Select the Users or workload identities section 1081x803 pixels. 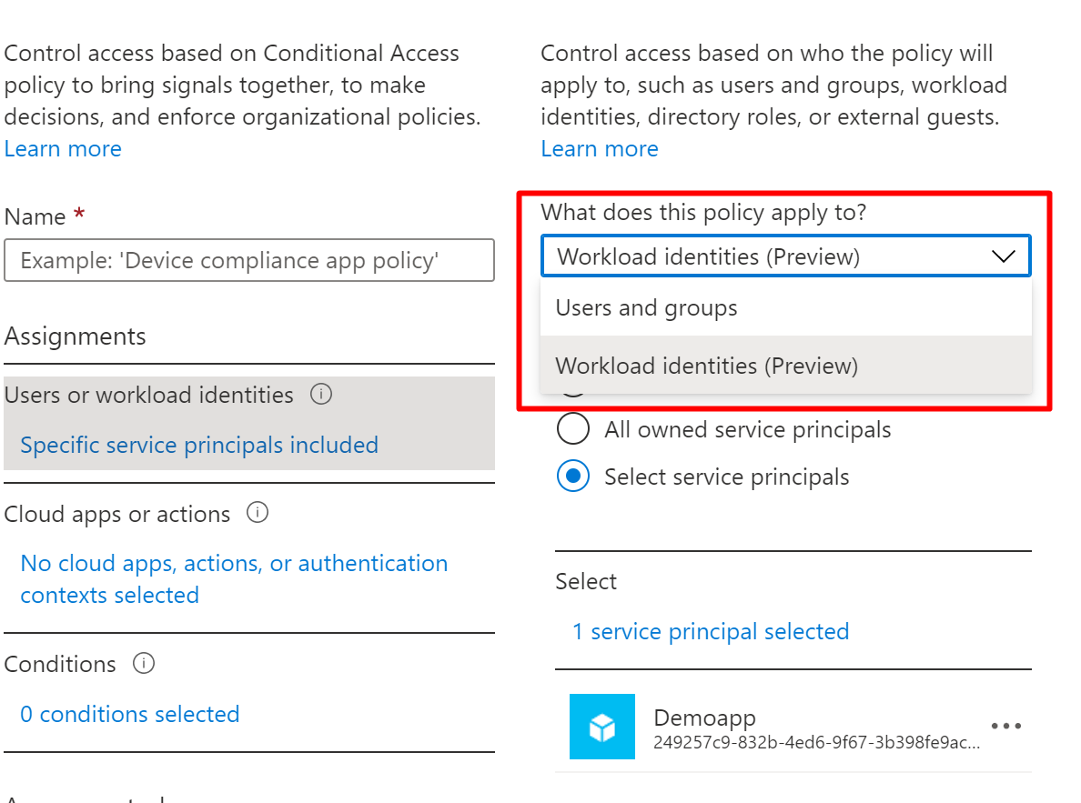pyautogui.click(x=149, y=396)
